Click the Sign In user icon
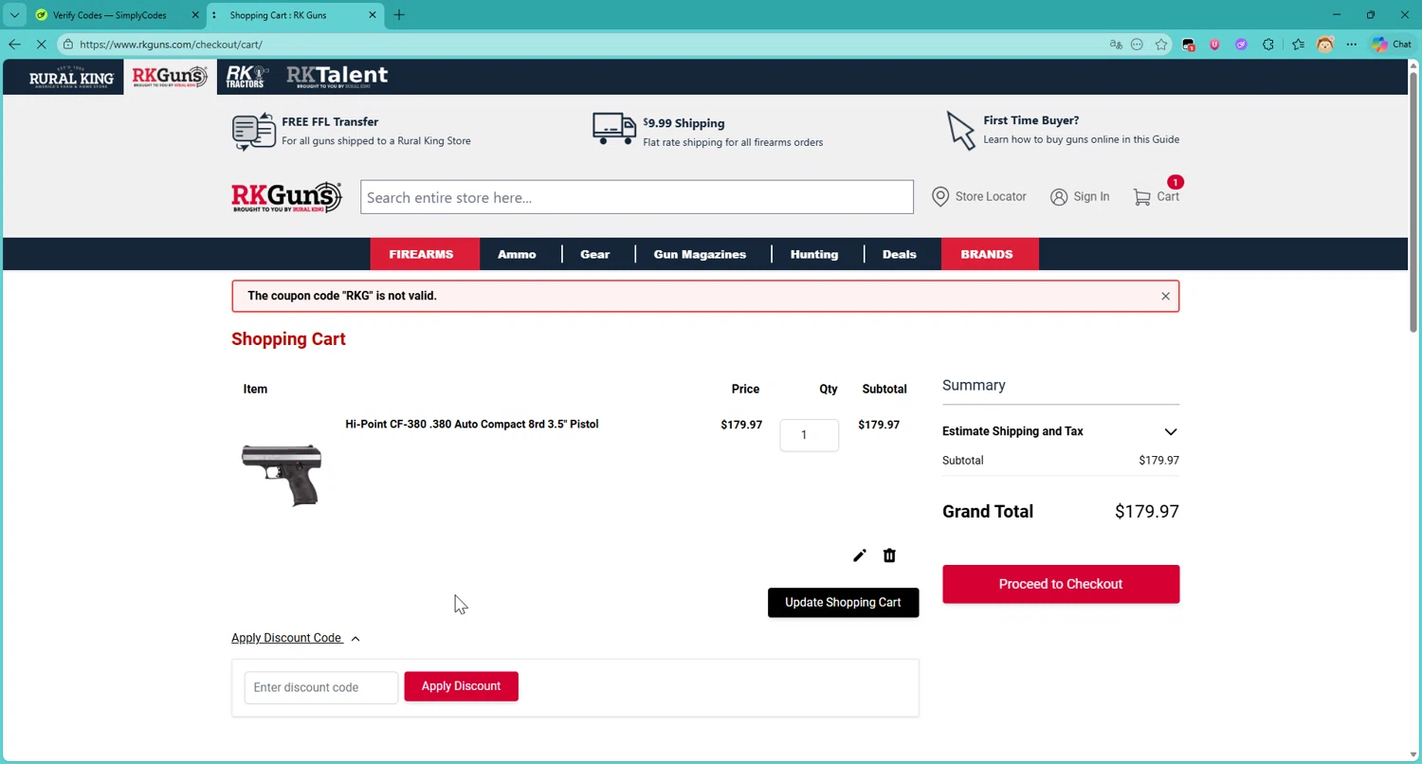Screen dimensions: 1422x764 [1059, 197]
